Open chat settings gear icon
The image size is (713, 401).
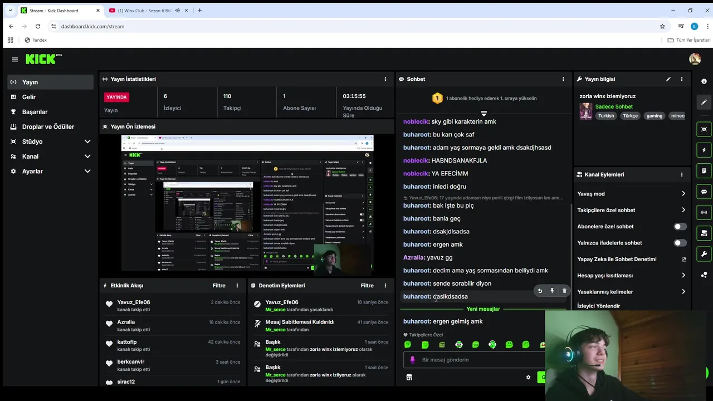pos(528,377)
